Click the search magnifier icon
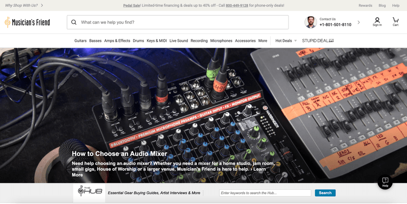The height and width of the screenshot is (204, 407). (x=74, y=22)
